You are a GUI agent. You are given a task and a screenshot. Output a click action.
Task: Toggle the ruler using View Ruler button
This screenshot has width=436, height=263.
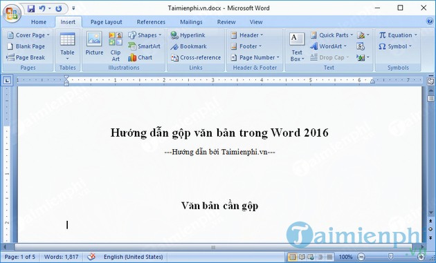coord(430,81)
